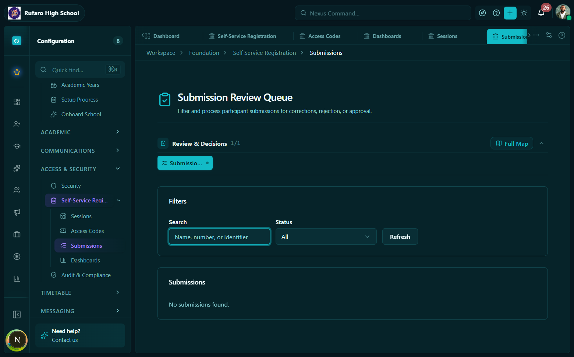Click the Submission Review Queue clipboard icon
This screenshot has width=574, height=357.
coord(165,99)
